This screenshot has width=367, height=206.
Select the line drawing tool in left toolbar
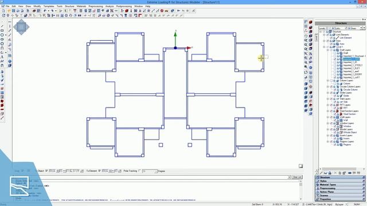point(2,26)
